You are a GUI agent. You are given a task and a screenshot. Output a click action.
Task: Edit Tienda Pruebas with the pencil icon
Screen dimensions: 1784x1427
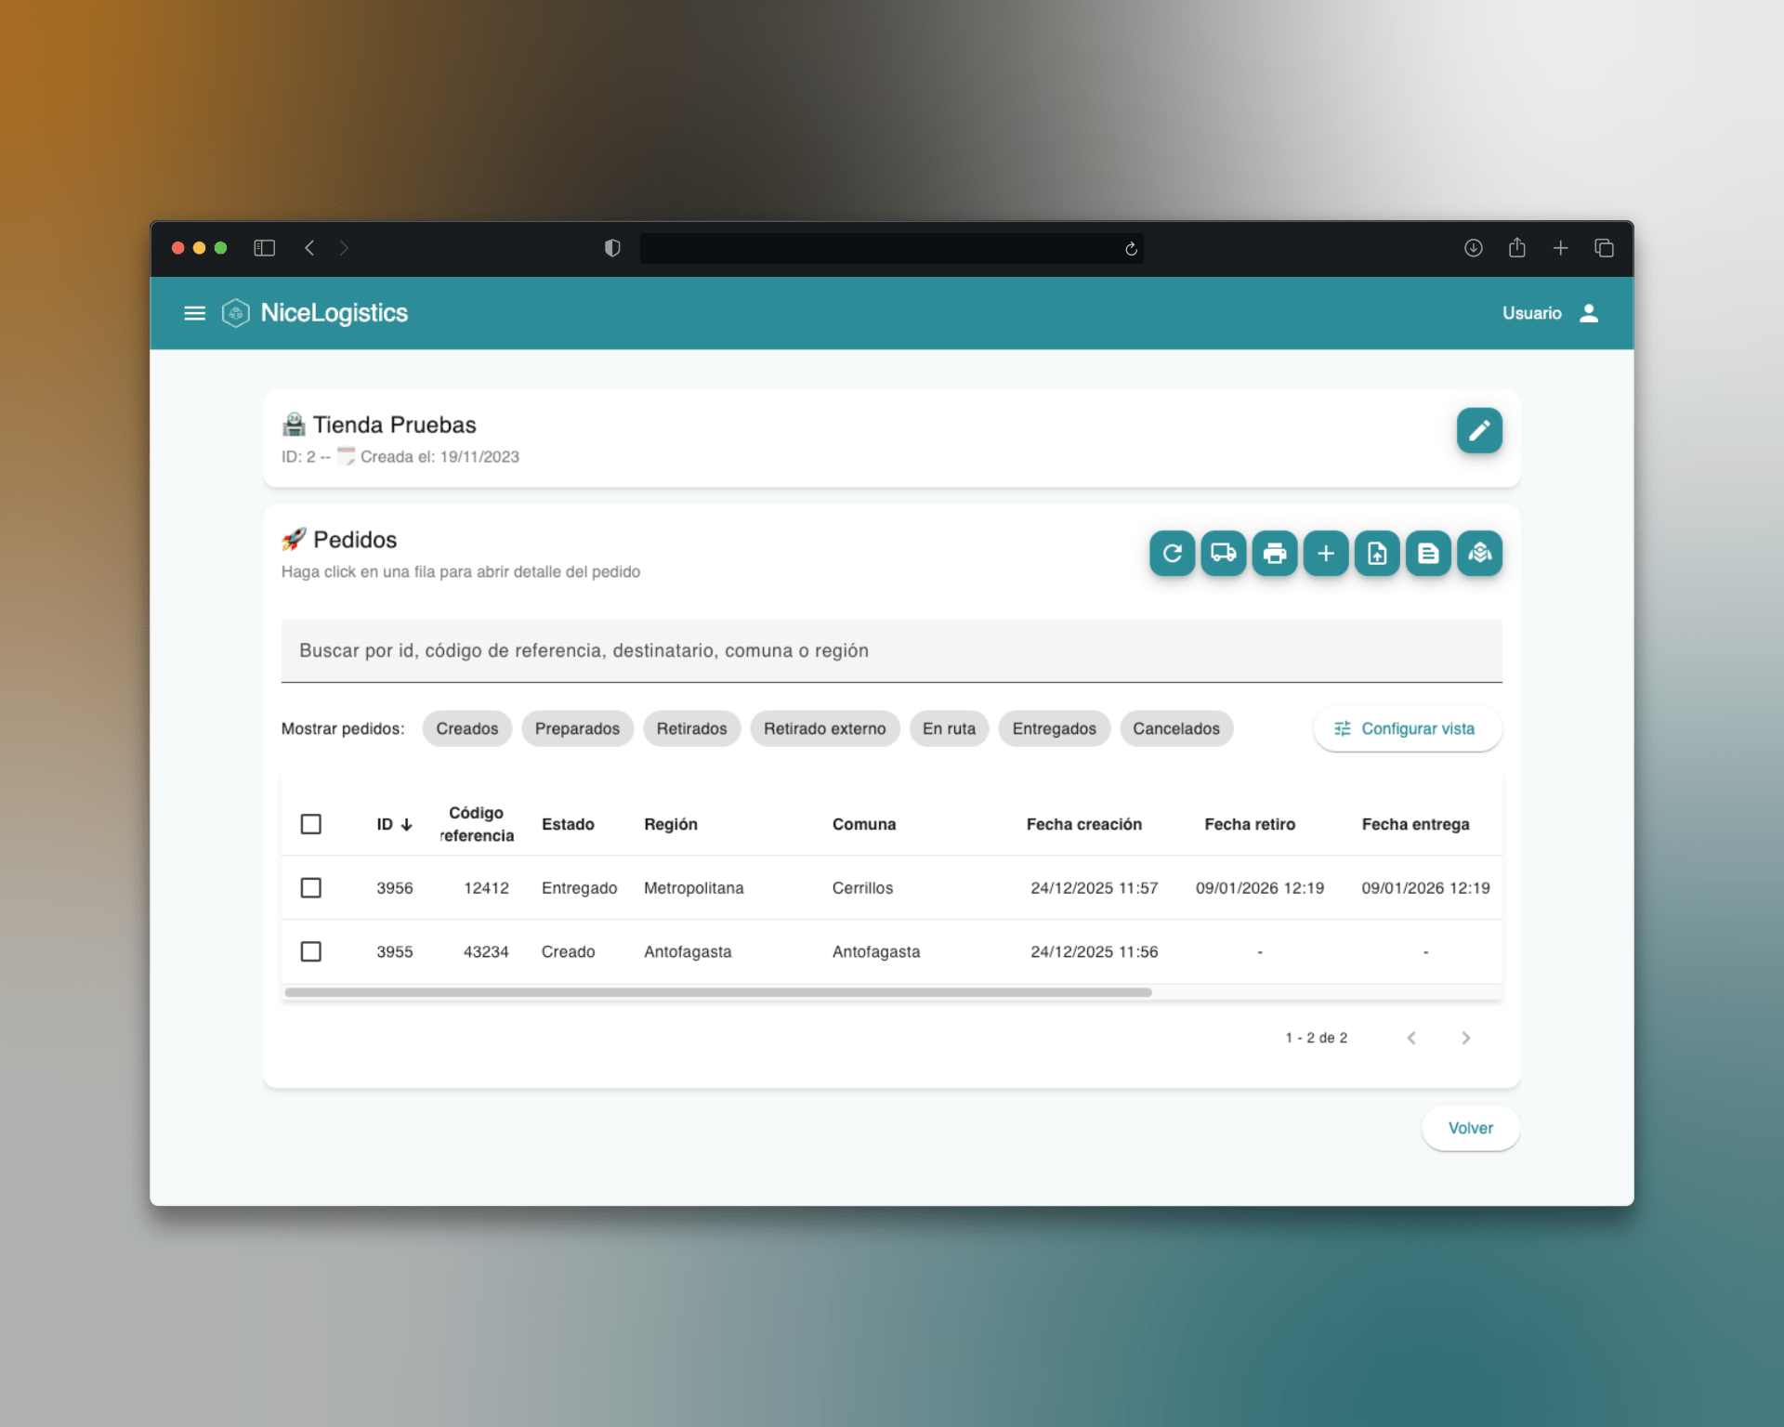[1478, 430]
